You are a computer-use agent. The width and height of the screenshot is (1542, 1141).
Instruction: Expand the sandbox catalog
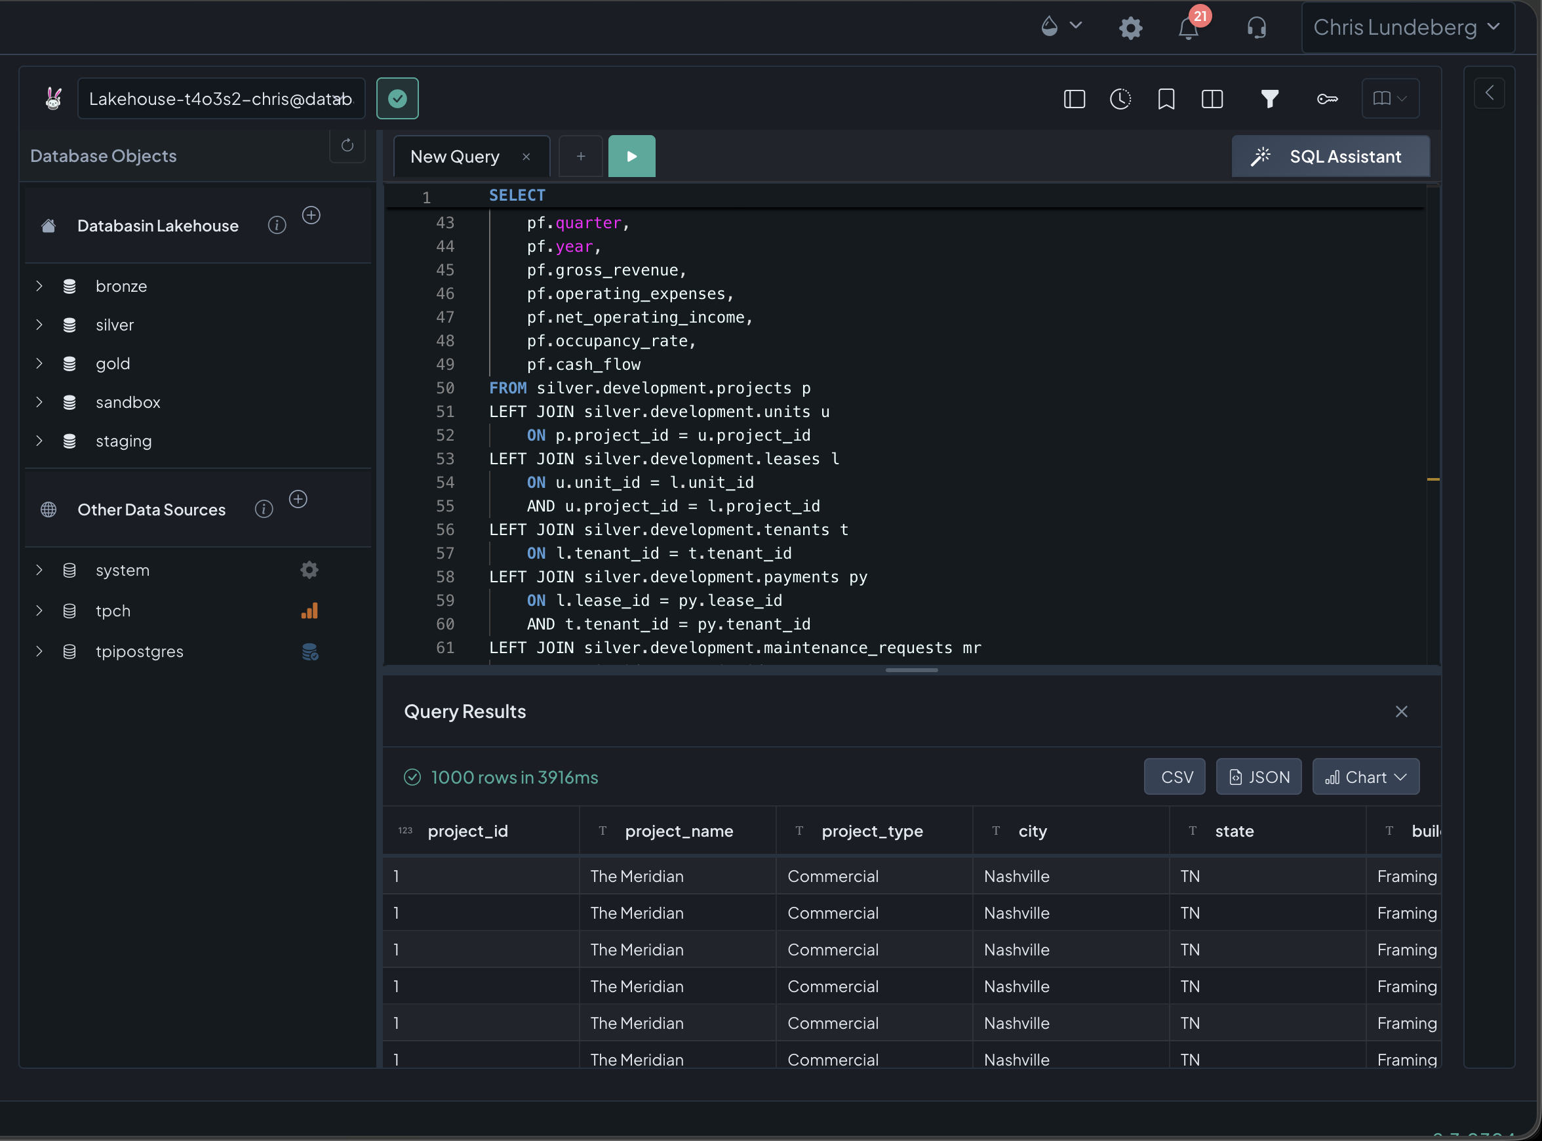[39, 402]
